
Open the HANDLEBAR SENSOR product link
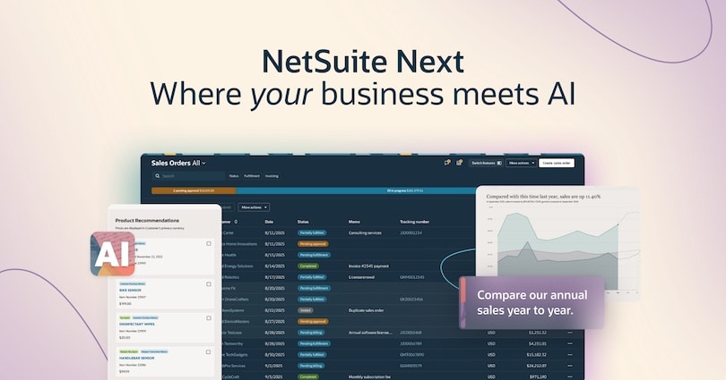(x=136, y=359)
